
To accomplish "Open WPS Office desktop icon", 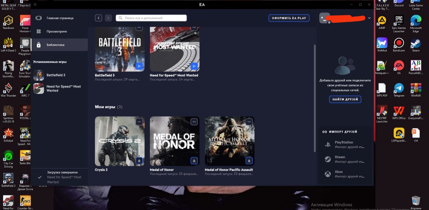I will click(399, 113).
